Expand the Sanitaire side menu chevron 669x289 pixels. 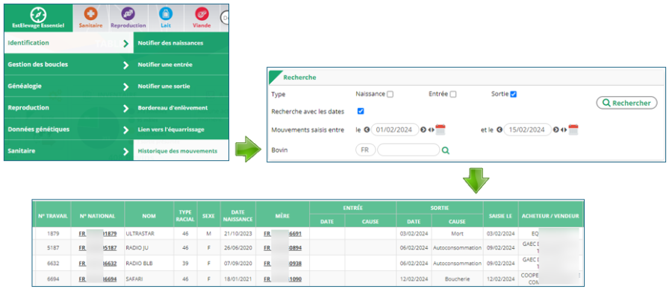click(125, 151)
